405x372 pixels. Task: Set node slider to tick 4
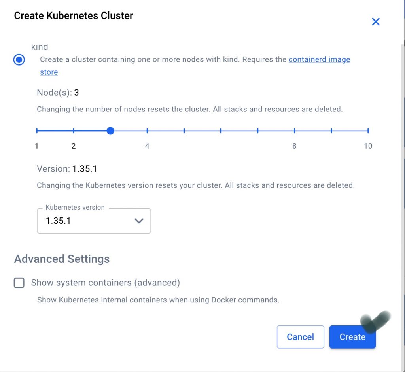[x=147, y=130]
